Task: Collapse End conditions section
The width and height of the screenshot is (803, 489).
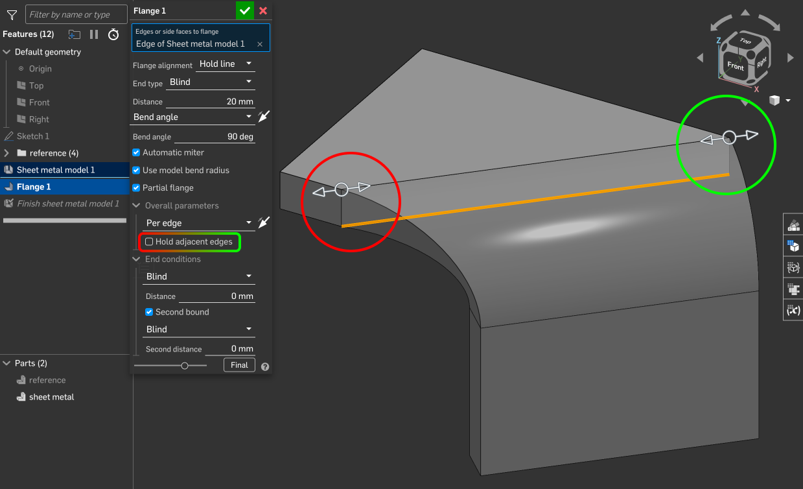Action: coord(136,259)
